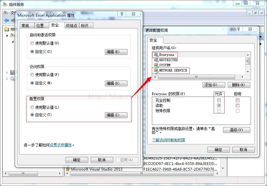Confirm with 确定 in permissions dialog
This screenshot has height=186, width=267.
(x=218, y=150)
